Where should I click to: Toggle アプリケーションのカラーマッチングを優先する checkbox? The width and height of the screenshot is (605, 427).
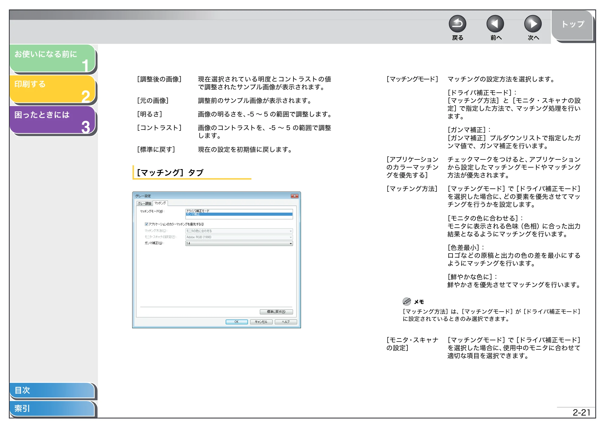tap(146, 224)
